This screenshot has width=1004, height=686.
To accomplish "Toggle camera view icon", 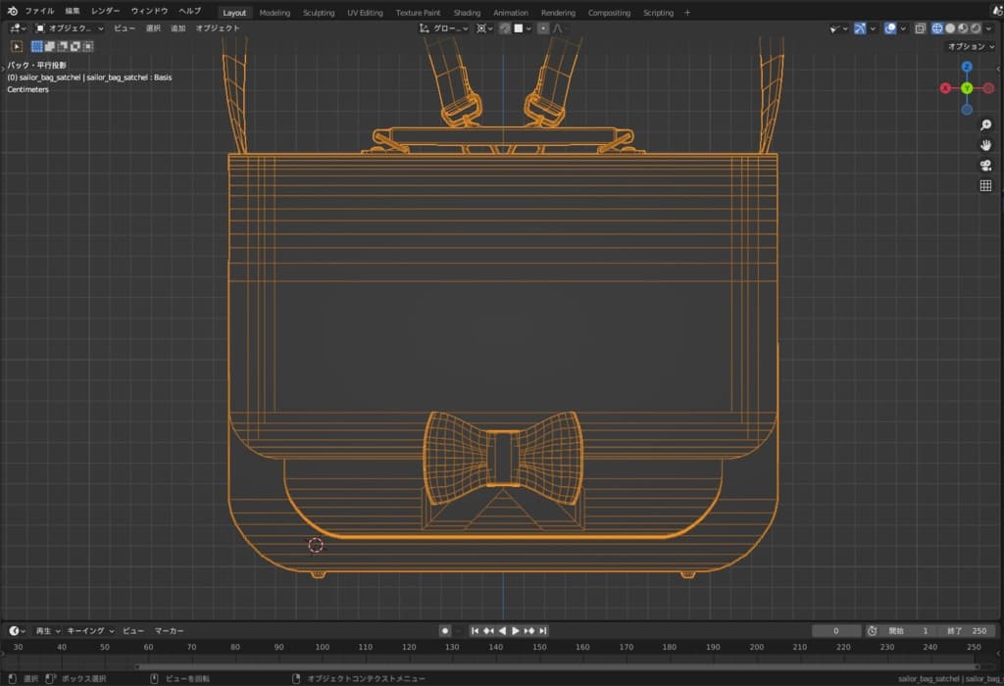I will click(x=985, y=166).
